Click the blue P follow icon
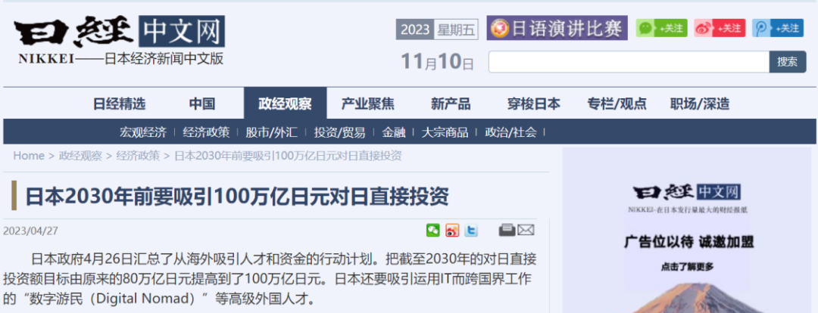Viewport: 818px width, 313px height. coord(777,28)
